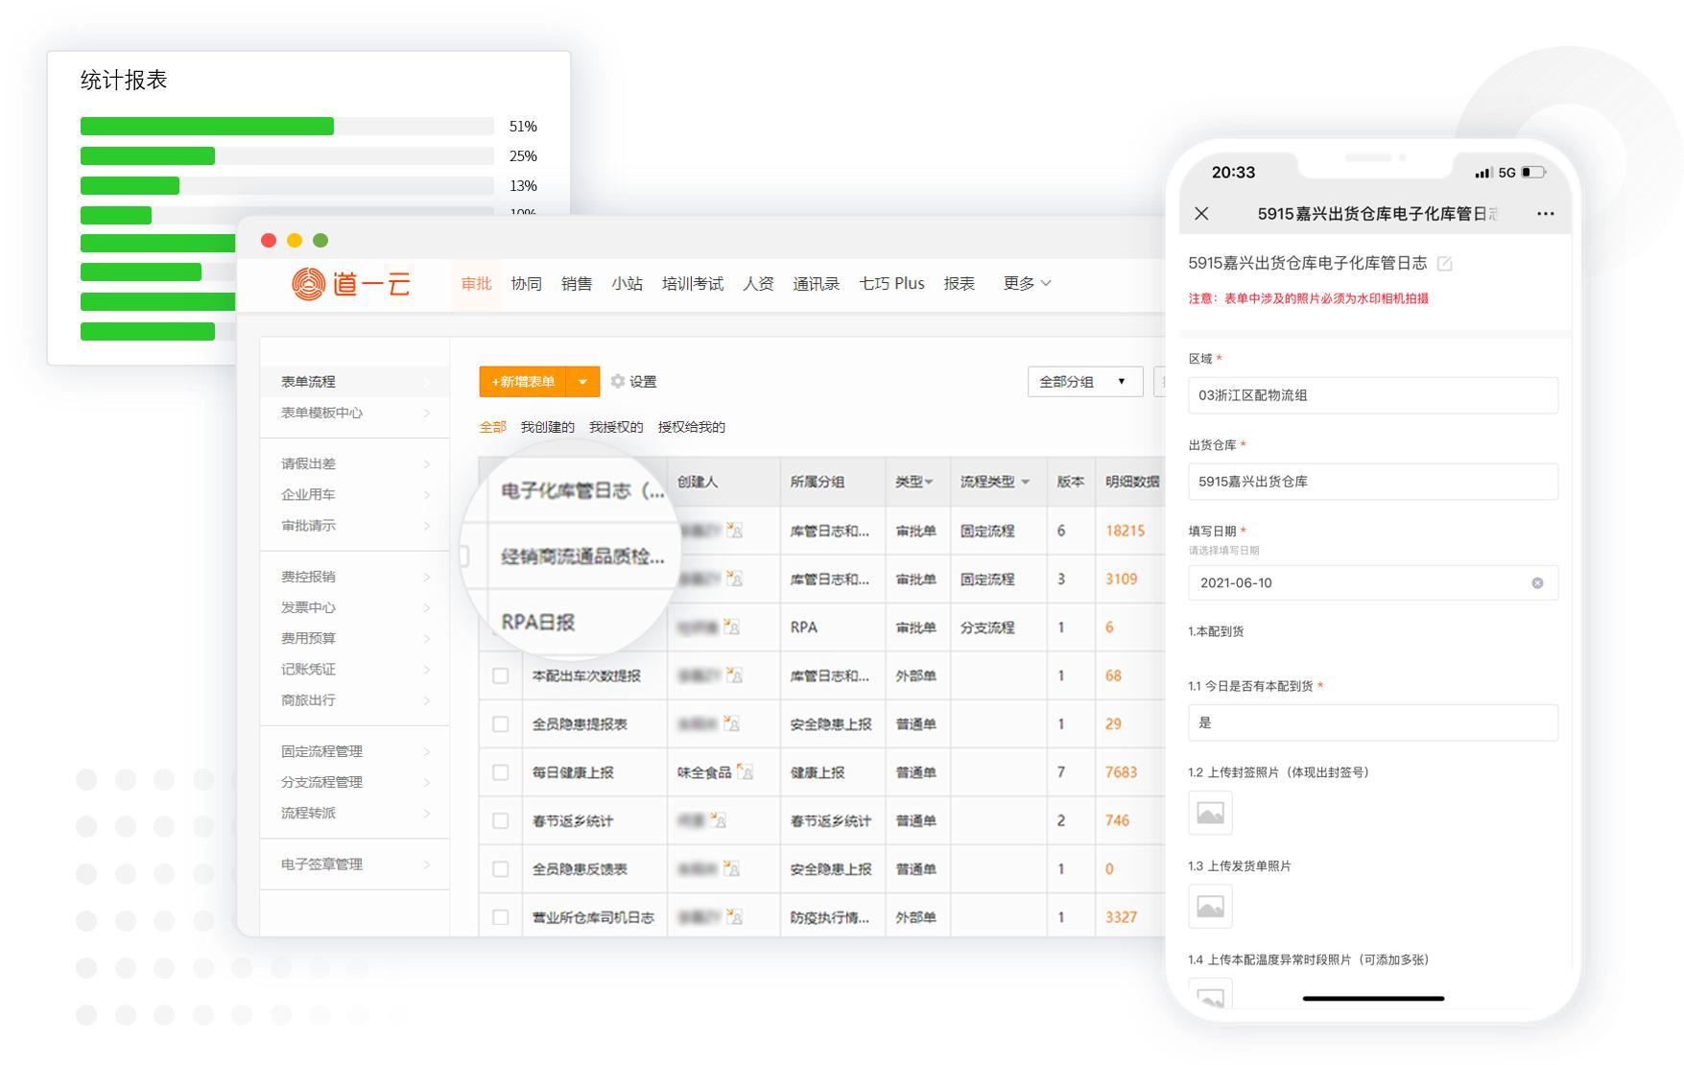
Task: Tick the checkbox for 春节返乡统计 row
Action: [x=500, y=820]
